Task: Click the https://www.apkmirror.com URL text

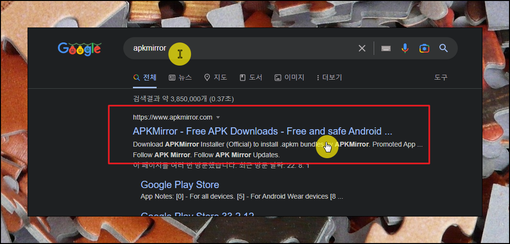Action: (173, 117)
